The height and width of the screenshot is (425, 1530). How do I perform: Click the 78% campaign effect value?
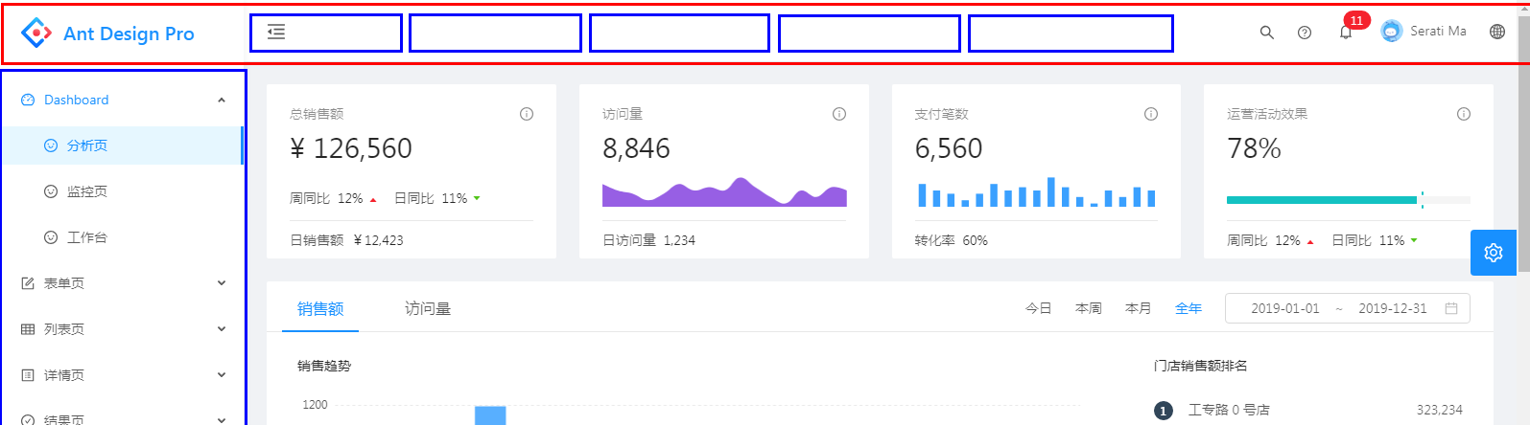1254,148
